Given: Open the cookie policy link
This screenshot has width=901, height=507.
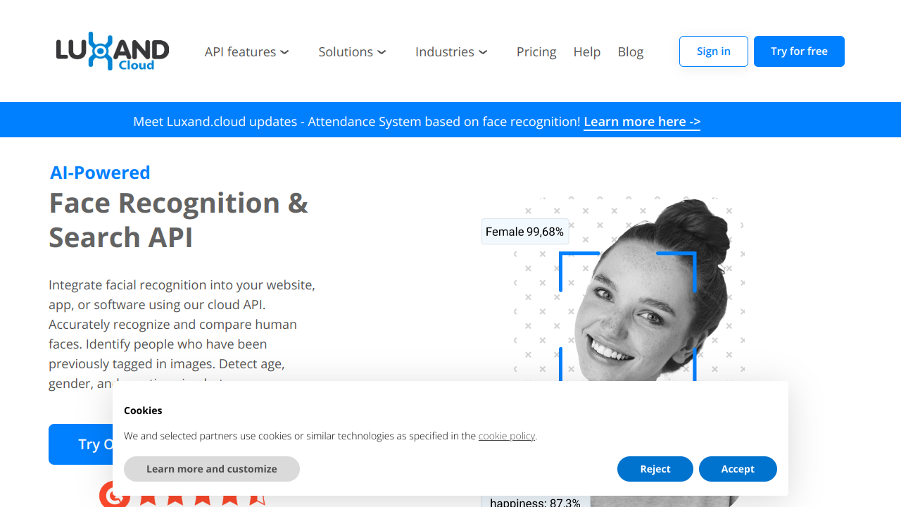Looking at the screenshot, I should (507, 436).
